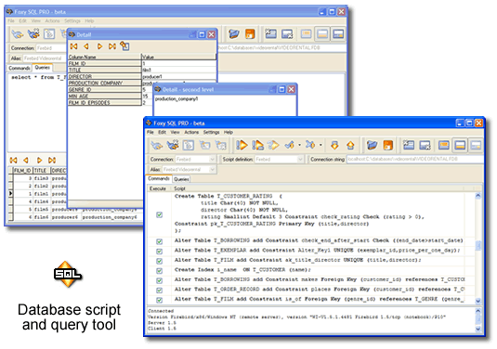Toggle checkbox for T_BORROWING makes Foreign Key
This screenshot has width=497, height=349.
pos(160,281)
